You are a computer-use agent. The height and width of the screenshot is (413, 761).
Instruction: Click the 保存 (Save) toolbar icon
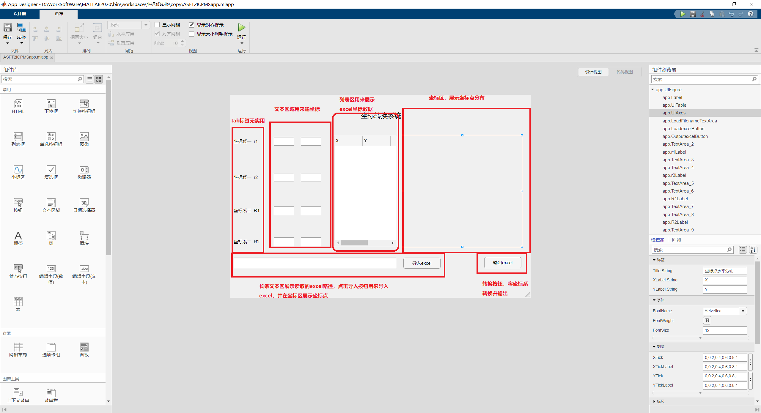pyautogui.click(x=7, y=28)
